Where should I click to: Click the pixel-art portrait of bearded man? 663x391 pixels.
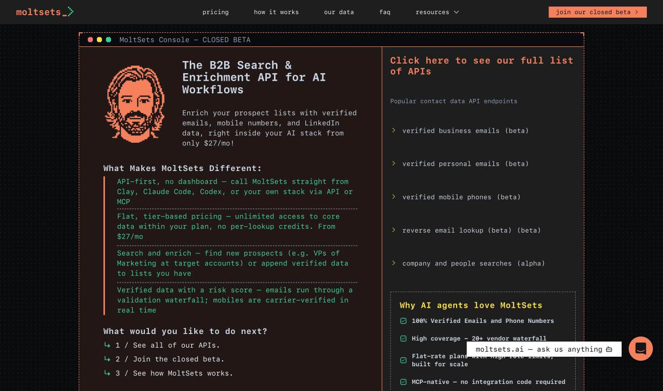tap(135, 104)
